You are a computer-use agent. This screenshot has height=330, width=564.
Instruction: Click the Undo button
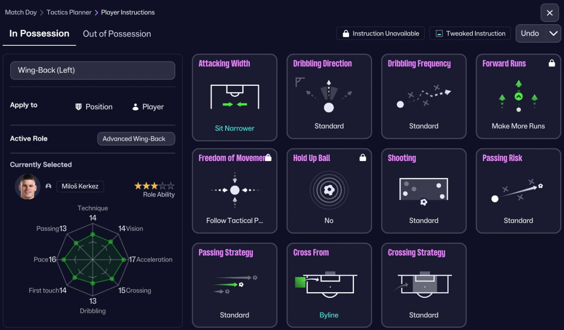click(531, 33)
